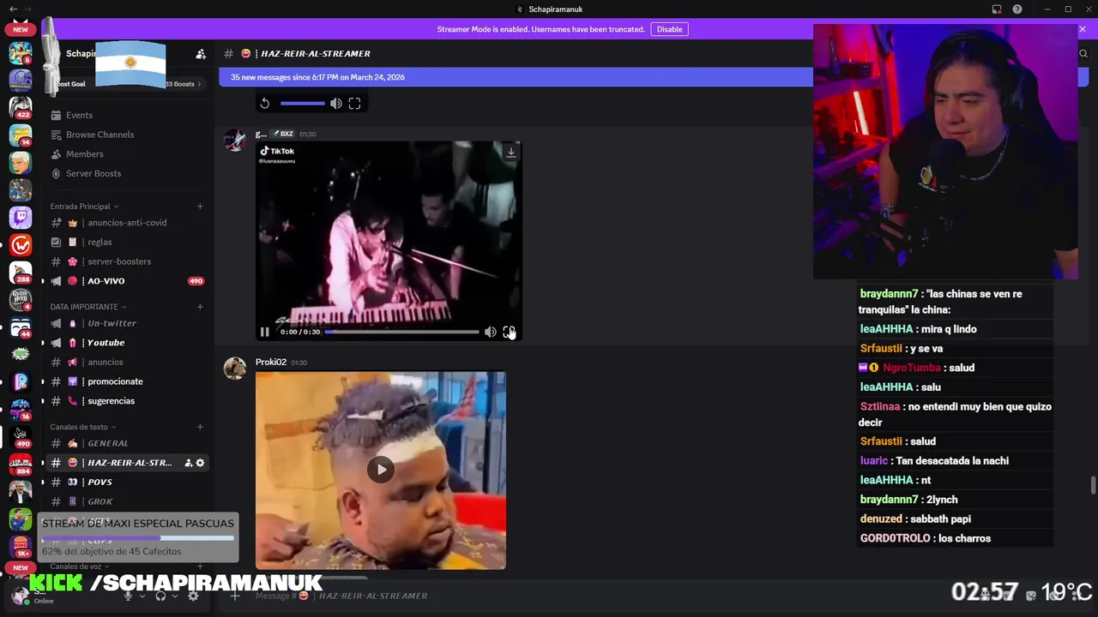Open server icon with 288 badge
This screenshot has width=1098, height=617.
point(21,273)
